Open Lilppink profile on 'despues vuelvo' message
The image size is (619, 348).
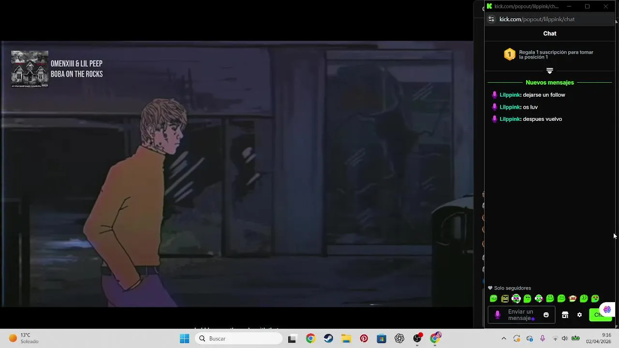click(510, 119)
